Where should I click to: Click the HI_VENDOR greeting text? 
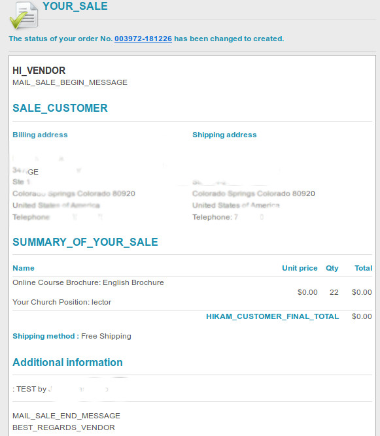coord(39,71)
